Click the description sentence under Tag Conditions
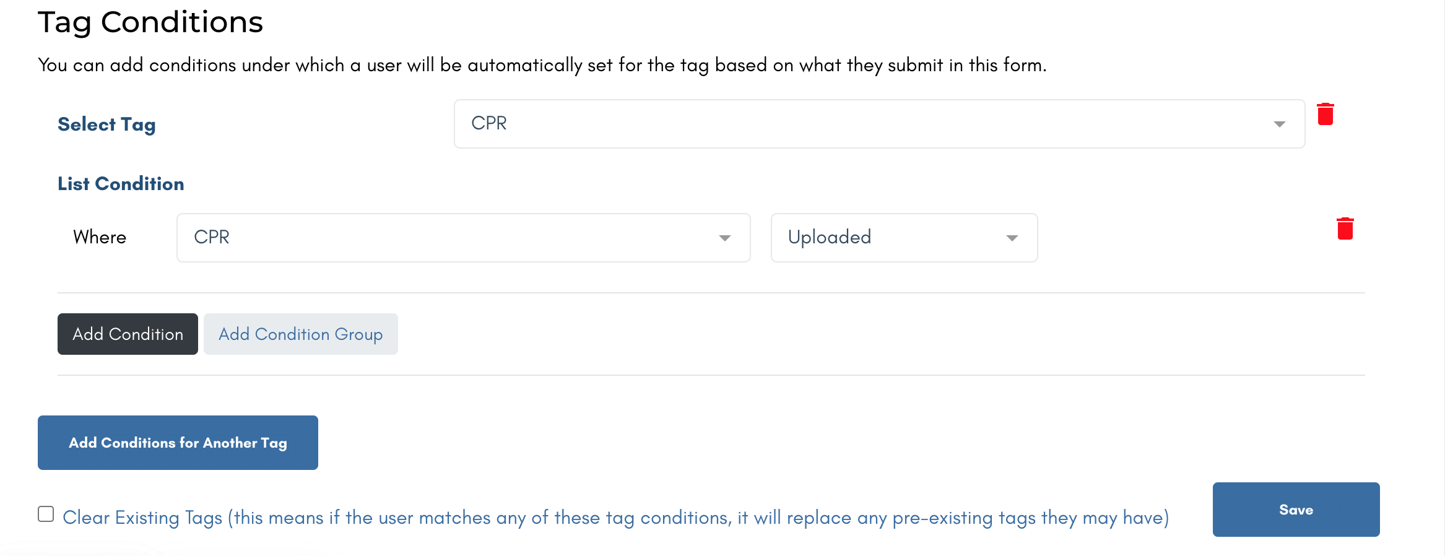Screen dimensions: 1445x556 [542, 65]
